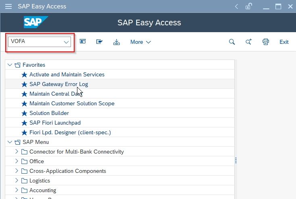Click star icon beside Maintain Central Data
The width and height of the screenshot is (296, 199).
coord(24,94)
